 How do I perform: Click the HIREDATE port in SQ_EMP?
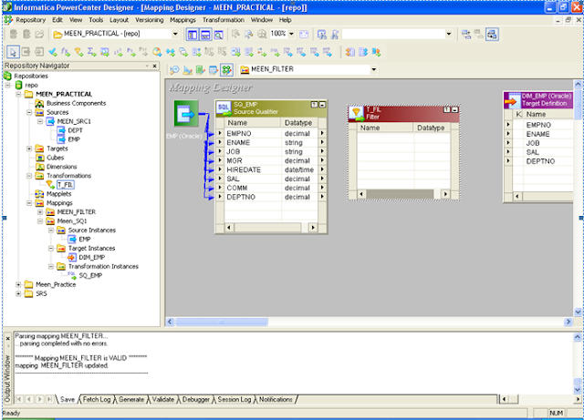[244, 169]
